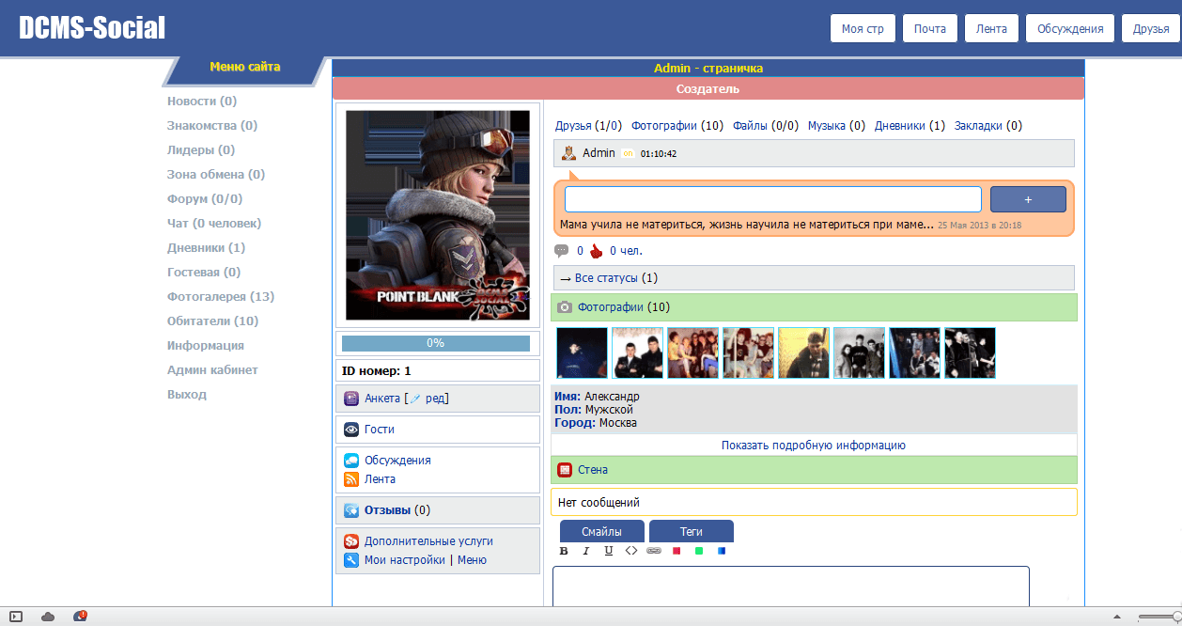Open the last photo thumbnail in the row
Screen dimensions: 1182x626
(970, 352)
